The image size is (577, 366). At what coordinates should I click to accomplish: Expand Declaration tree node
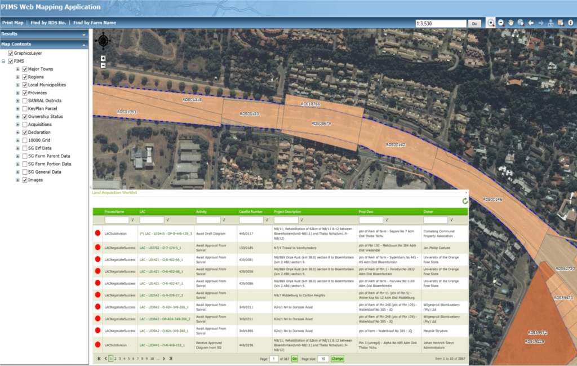17,133
